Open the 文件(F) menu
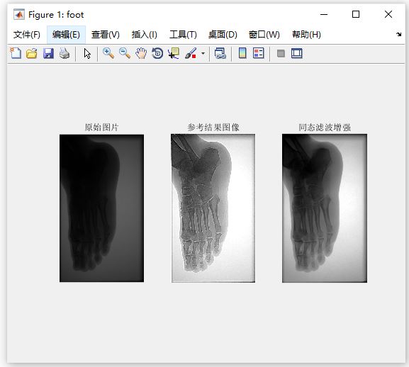Image resolution: width=409 pixels, height=367 pixels. tap(27, 35)
